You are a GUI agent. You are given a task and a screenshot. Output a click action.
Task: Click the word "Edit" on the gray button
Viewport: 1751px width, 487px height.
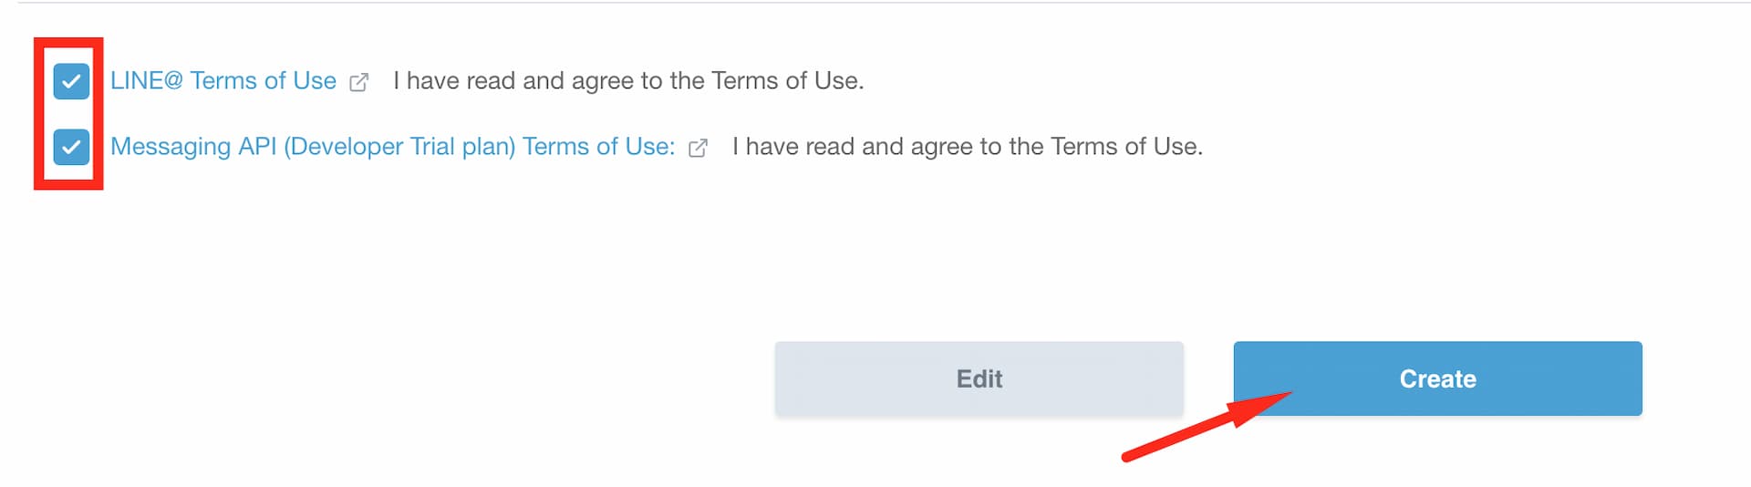pos(979,378)
